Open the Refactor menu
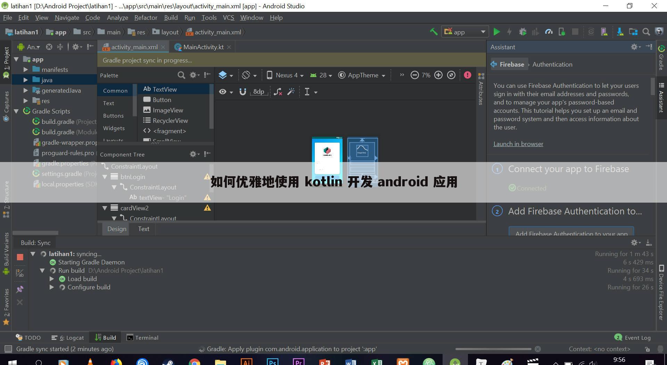 (146, 18)
